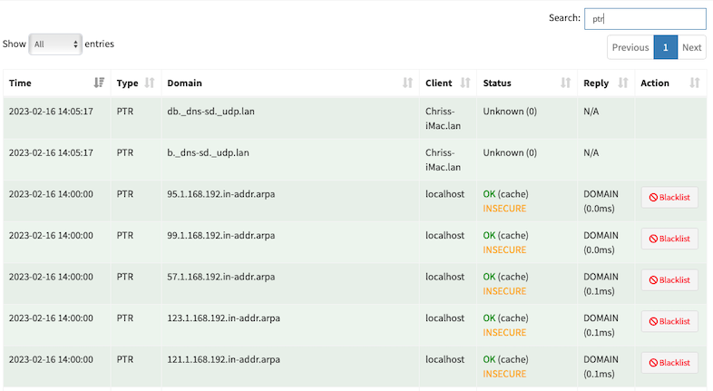Viewport: 713px width, 391px height.
Task: Sort by Type column icon
Action: click(150, 83)
